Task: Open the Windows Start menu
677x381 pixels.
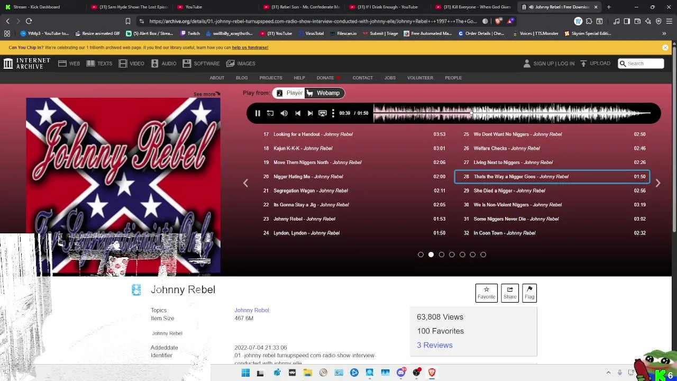Action: tap(245, 373)
